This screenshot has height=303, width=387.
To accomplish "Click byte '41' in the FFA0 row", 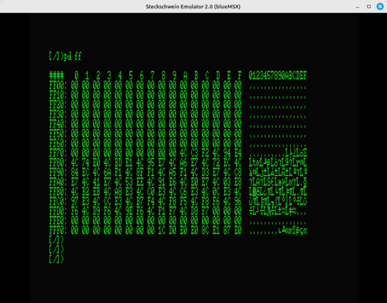I will [x=96, y=182].
